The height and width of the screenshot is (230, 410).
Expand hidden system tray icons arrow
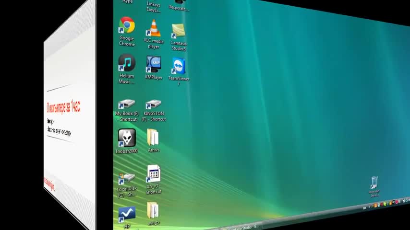(370, 207)
